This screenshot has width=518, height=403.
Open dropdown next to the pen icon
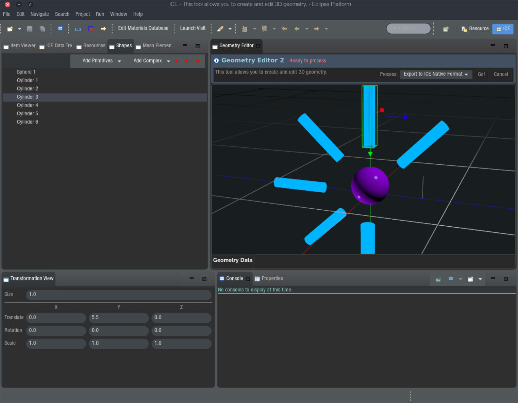(230, 29)
